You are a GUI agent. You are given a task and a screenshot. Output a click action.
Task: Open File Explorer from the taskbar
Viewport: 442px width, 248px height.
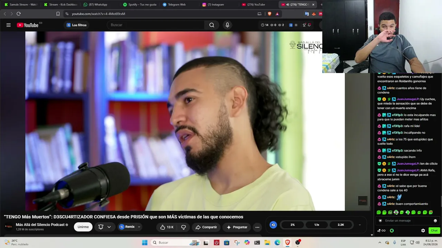pos(267,242)
